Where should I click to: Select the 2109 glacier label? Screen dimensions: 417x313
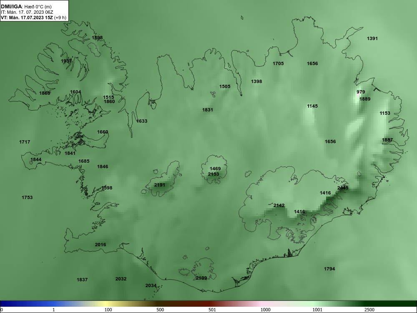pyautogui.click(x=201, y=278)
